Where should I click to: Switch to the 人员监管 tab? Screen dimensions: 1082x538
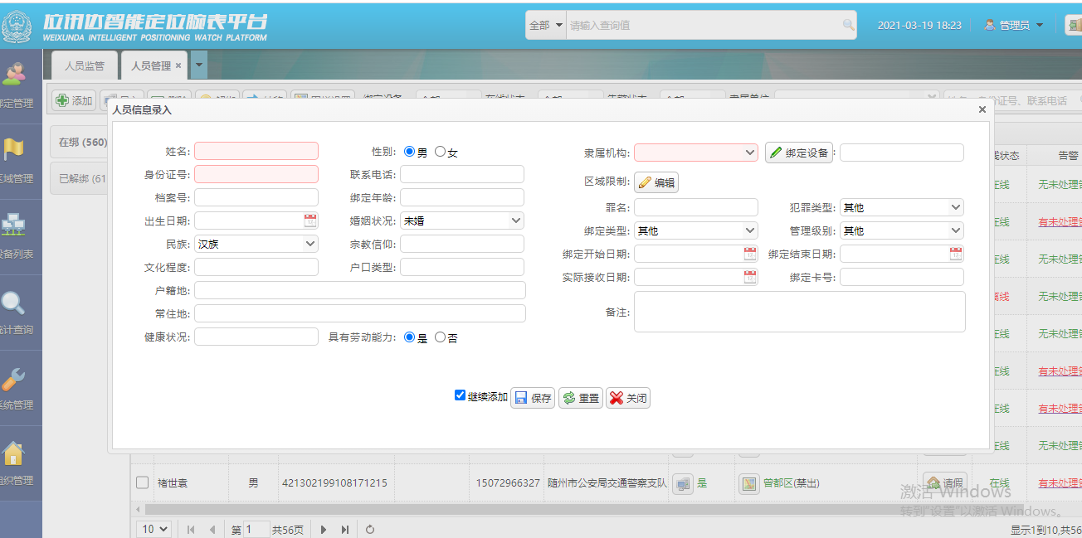point(85,65)
